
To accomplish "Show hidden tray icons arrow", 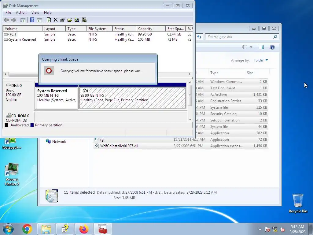I will [260, 229].
